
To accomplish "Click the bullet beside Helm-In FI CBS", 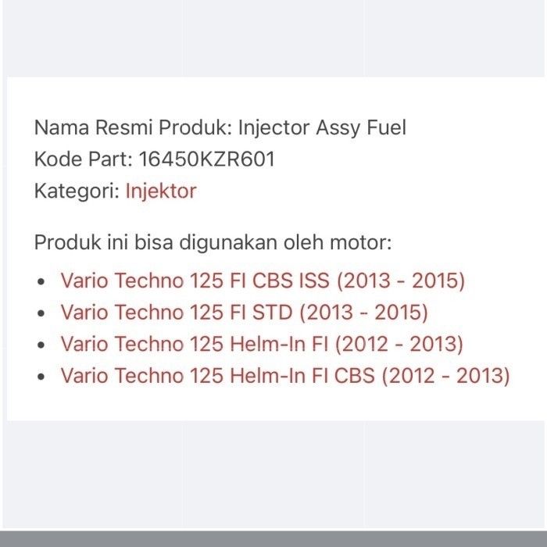I will click(41, 377).
